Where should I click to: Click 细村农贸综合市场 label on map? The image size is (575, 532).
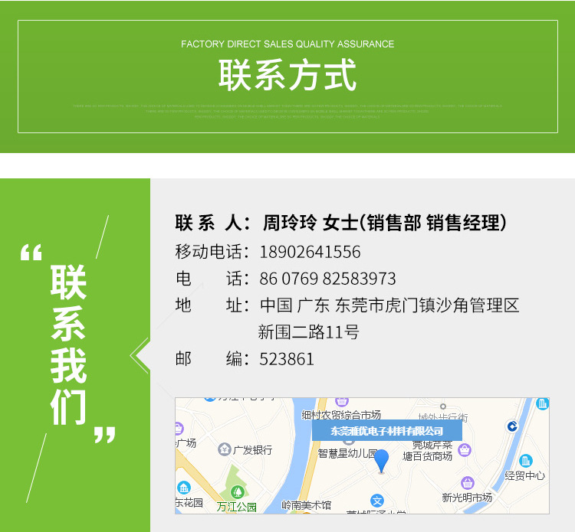(341, 414)
